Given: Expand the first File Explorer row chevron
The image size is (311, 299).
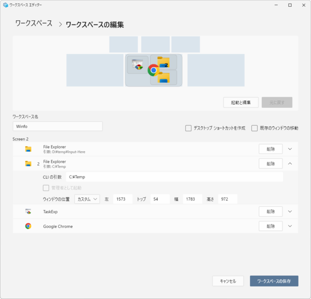Looking at the screenshot, I should 290,149.
